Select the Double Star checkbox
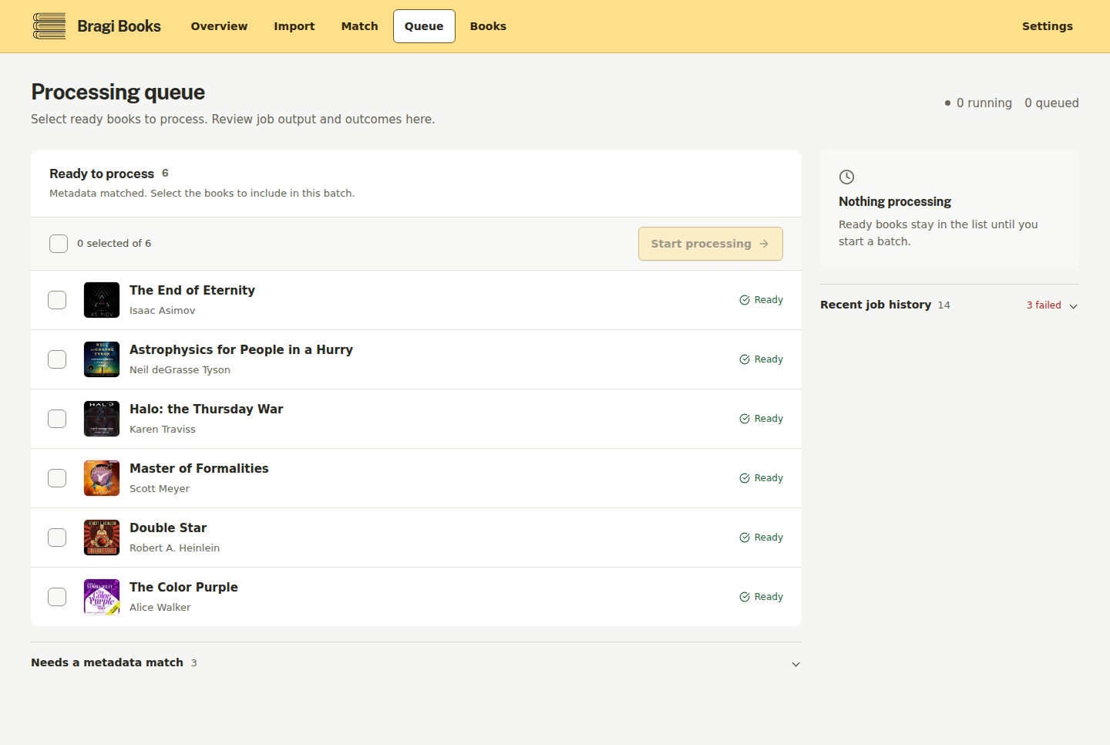The width and height of the screenshot is (1110, 745). coord(57,538)
